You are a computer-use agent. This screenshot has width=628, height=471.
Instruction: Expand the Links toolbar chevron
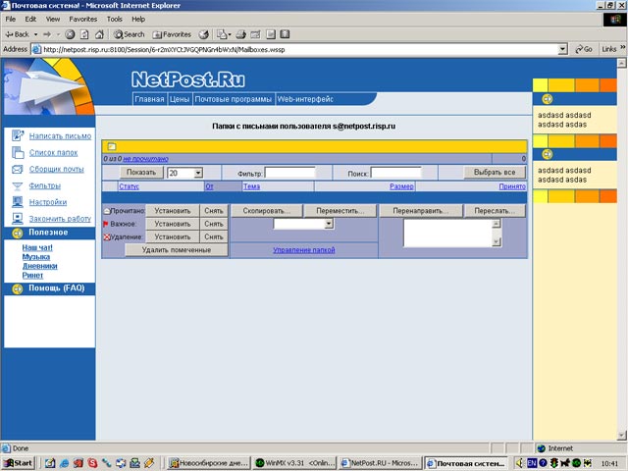click(623, 48)
